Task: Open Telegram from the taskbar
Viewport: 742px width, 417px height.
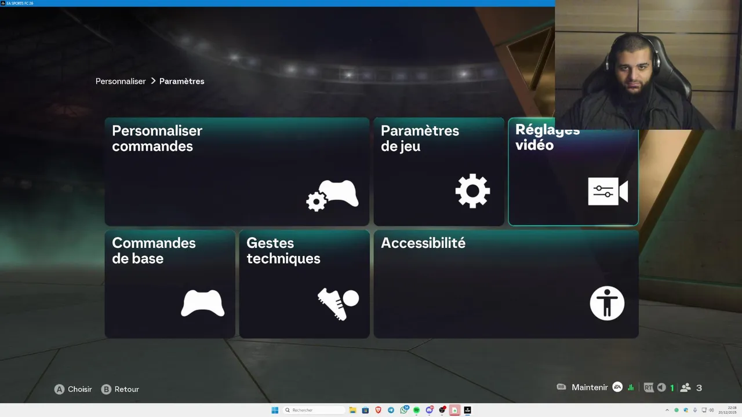Action: click(391, 410)
